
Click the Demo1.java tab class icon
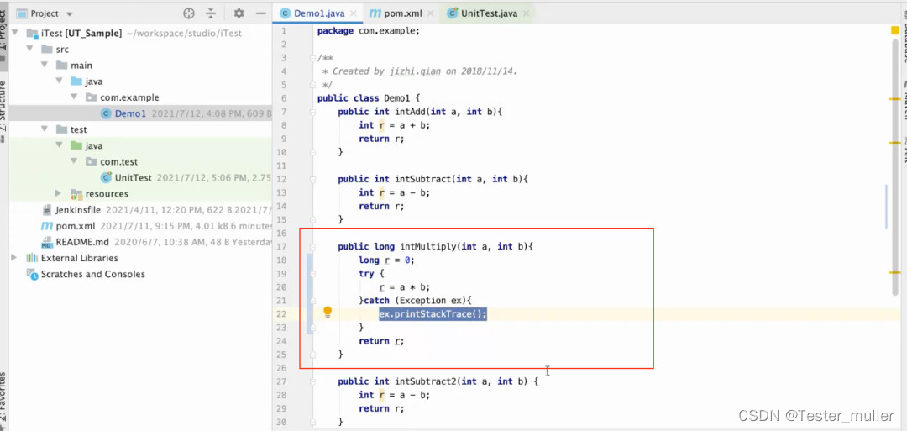pyautogui.click(x=286, y=13)
